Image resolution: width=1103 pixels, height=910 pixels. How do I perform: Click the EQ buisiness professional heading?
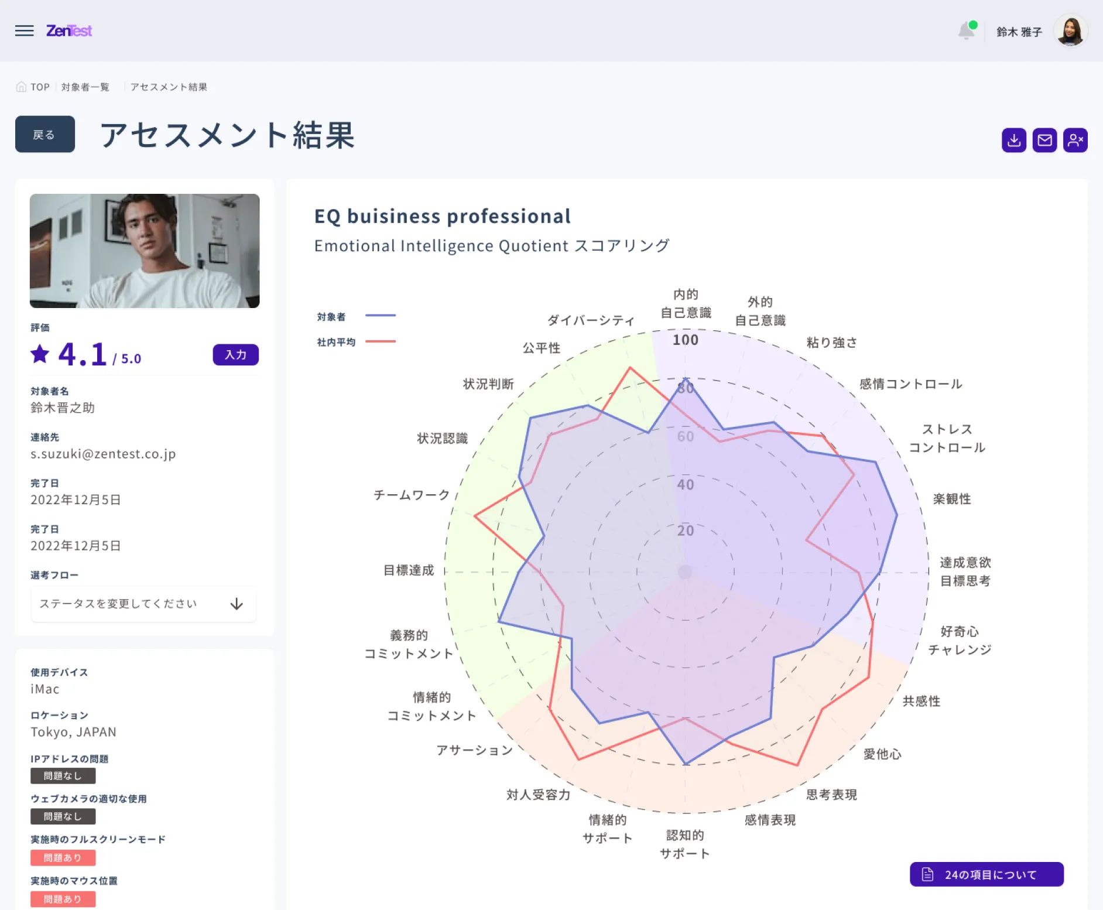(443, 216)
